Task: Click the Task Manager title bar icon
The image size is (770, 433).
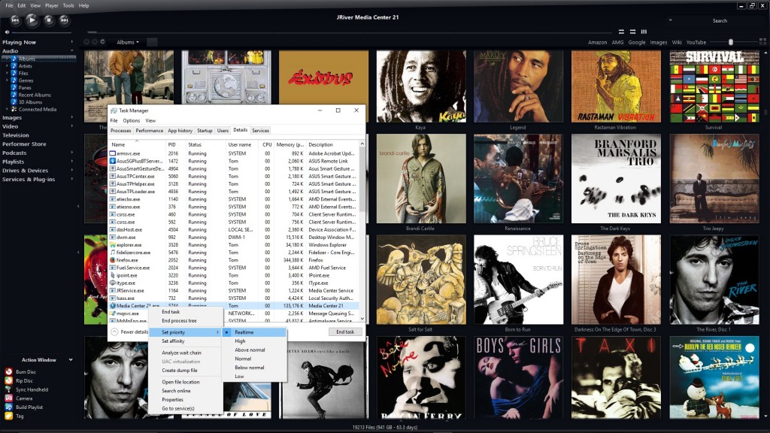Action: pos(114,111)
